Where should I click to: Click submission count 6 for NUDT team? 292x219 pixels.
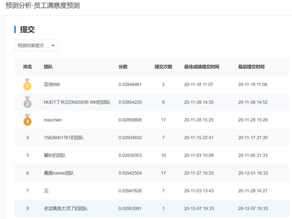click(x=164, y=102)
